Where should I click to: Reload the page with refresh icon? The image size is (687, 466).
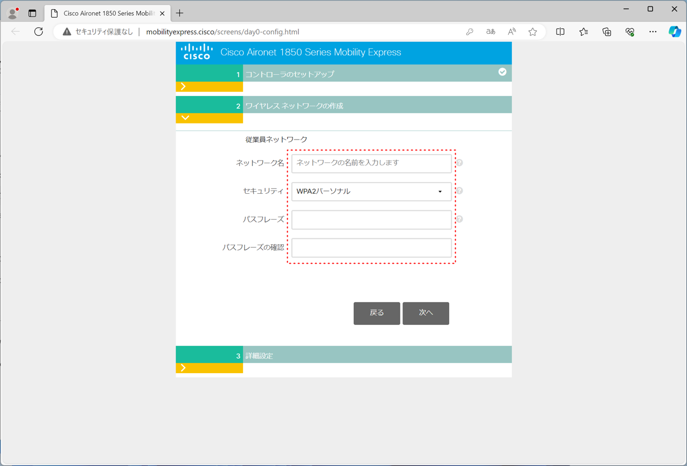[x=39, y=32]
